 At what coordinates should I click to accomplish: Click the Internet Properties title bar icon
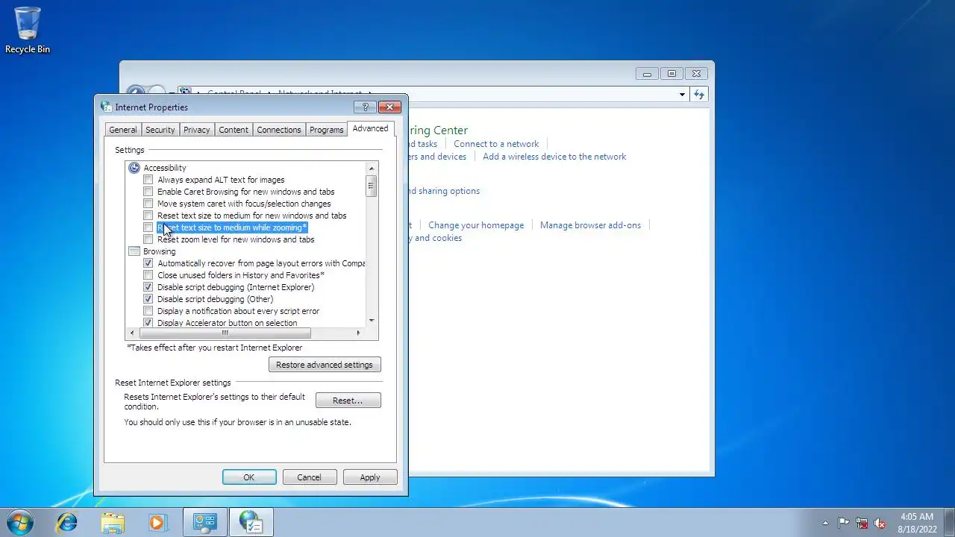(x=106, y=107)
